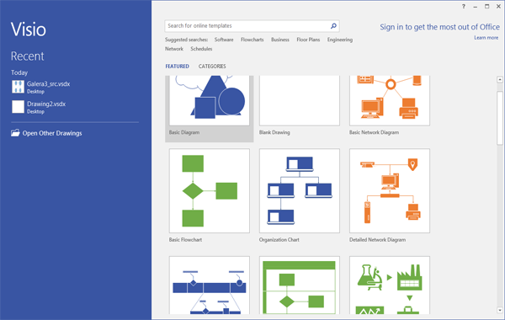Choose the Organization Chart template thumbnail

(300, 191)
